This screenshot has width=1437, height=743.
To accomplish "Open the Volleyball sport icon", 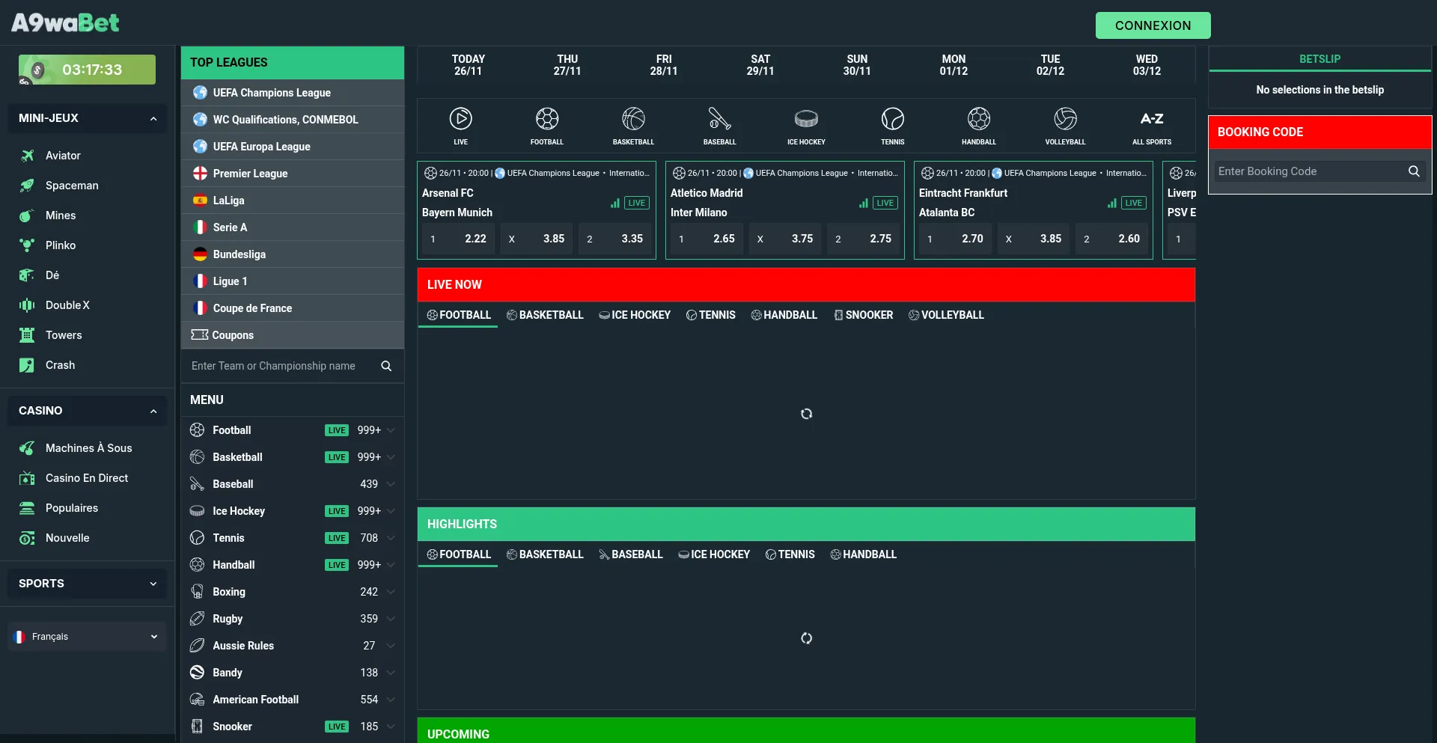I will (1065, 124).
